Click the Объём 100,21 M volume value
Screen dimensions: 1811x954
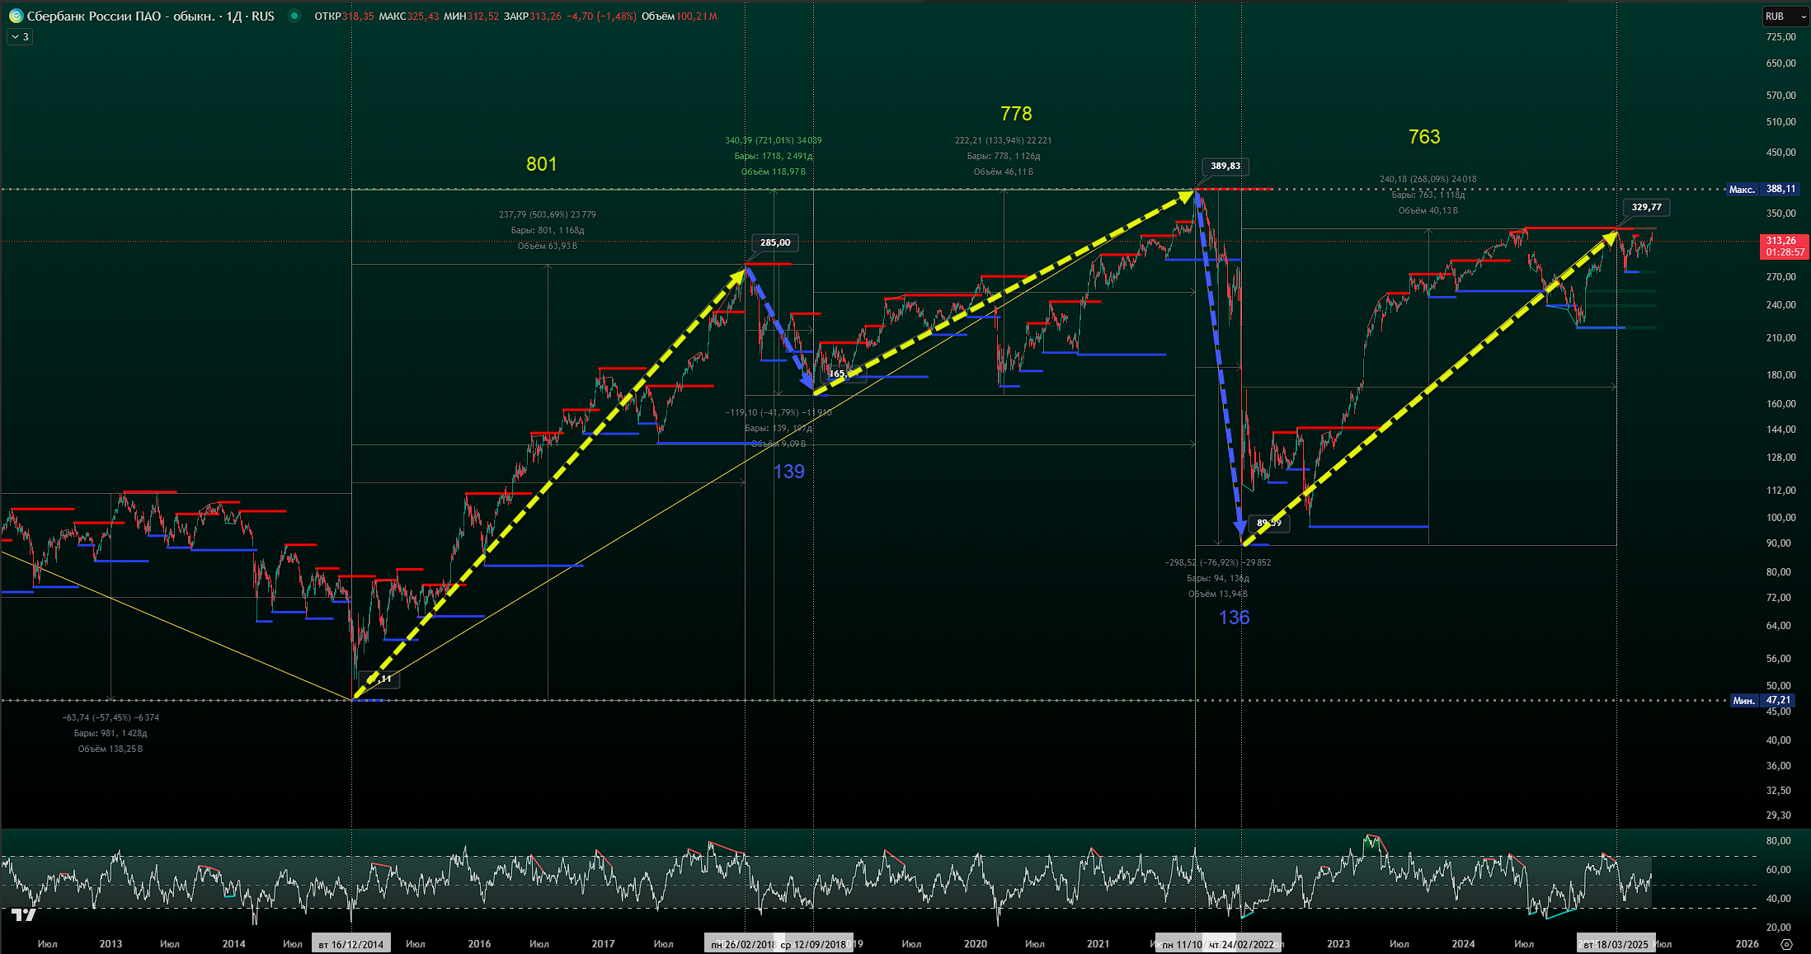click(680, 16)
